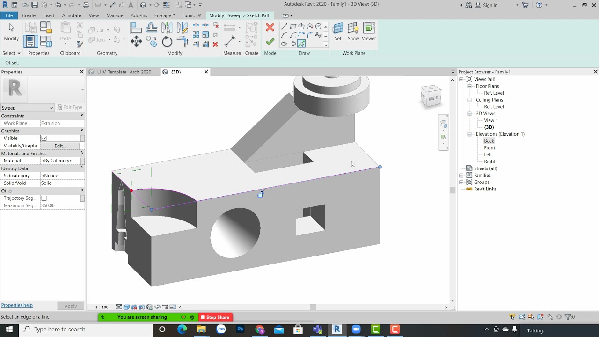Select the Rotate tool
Image resolution: width=599 pixels, height=337 pixels.
(167, 42)
